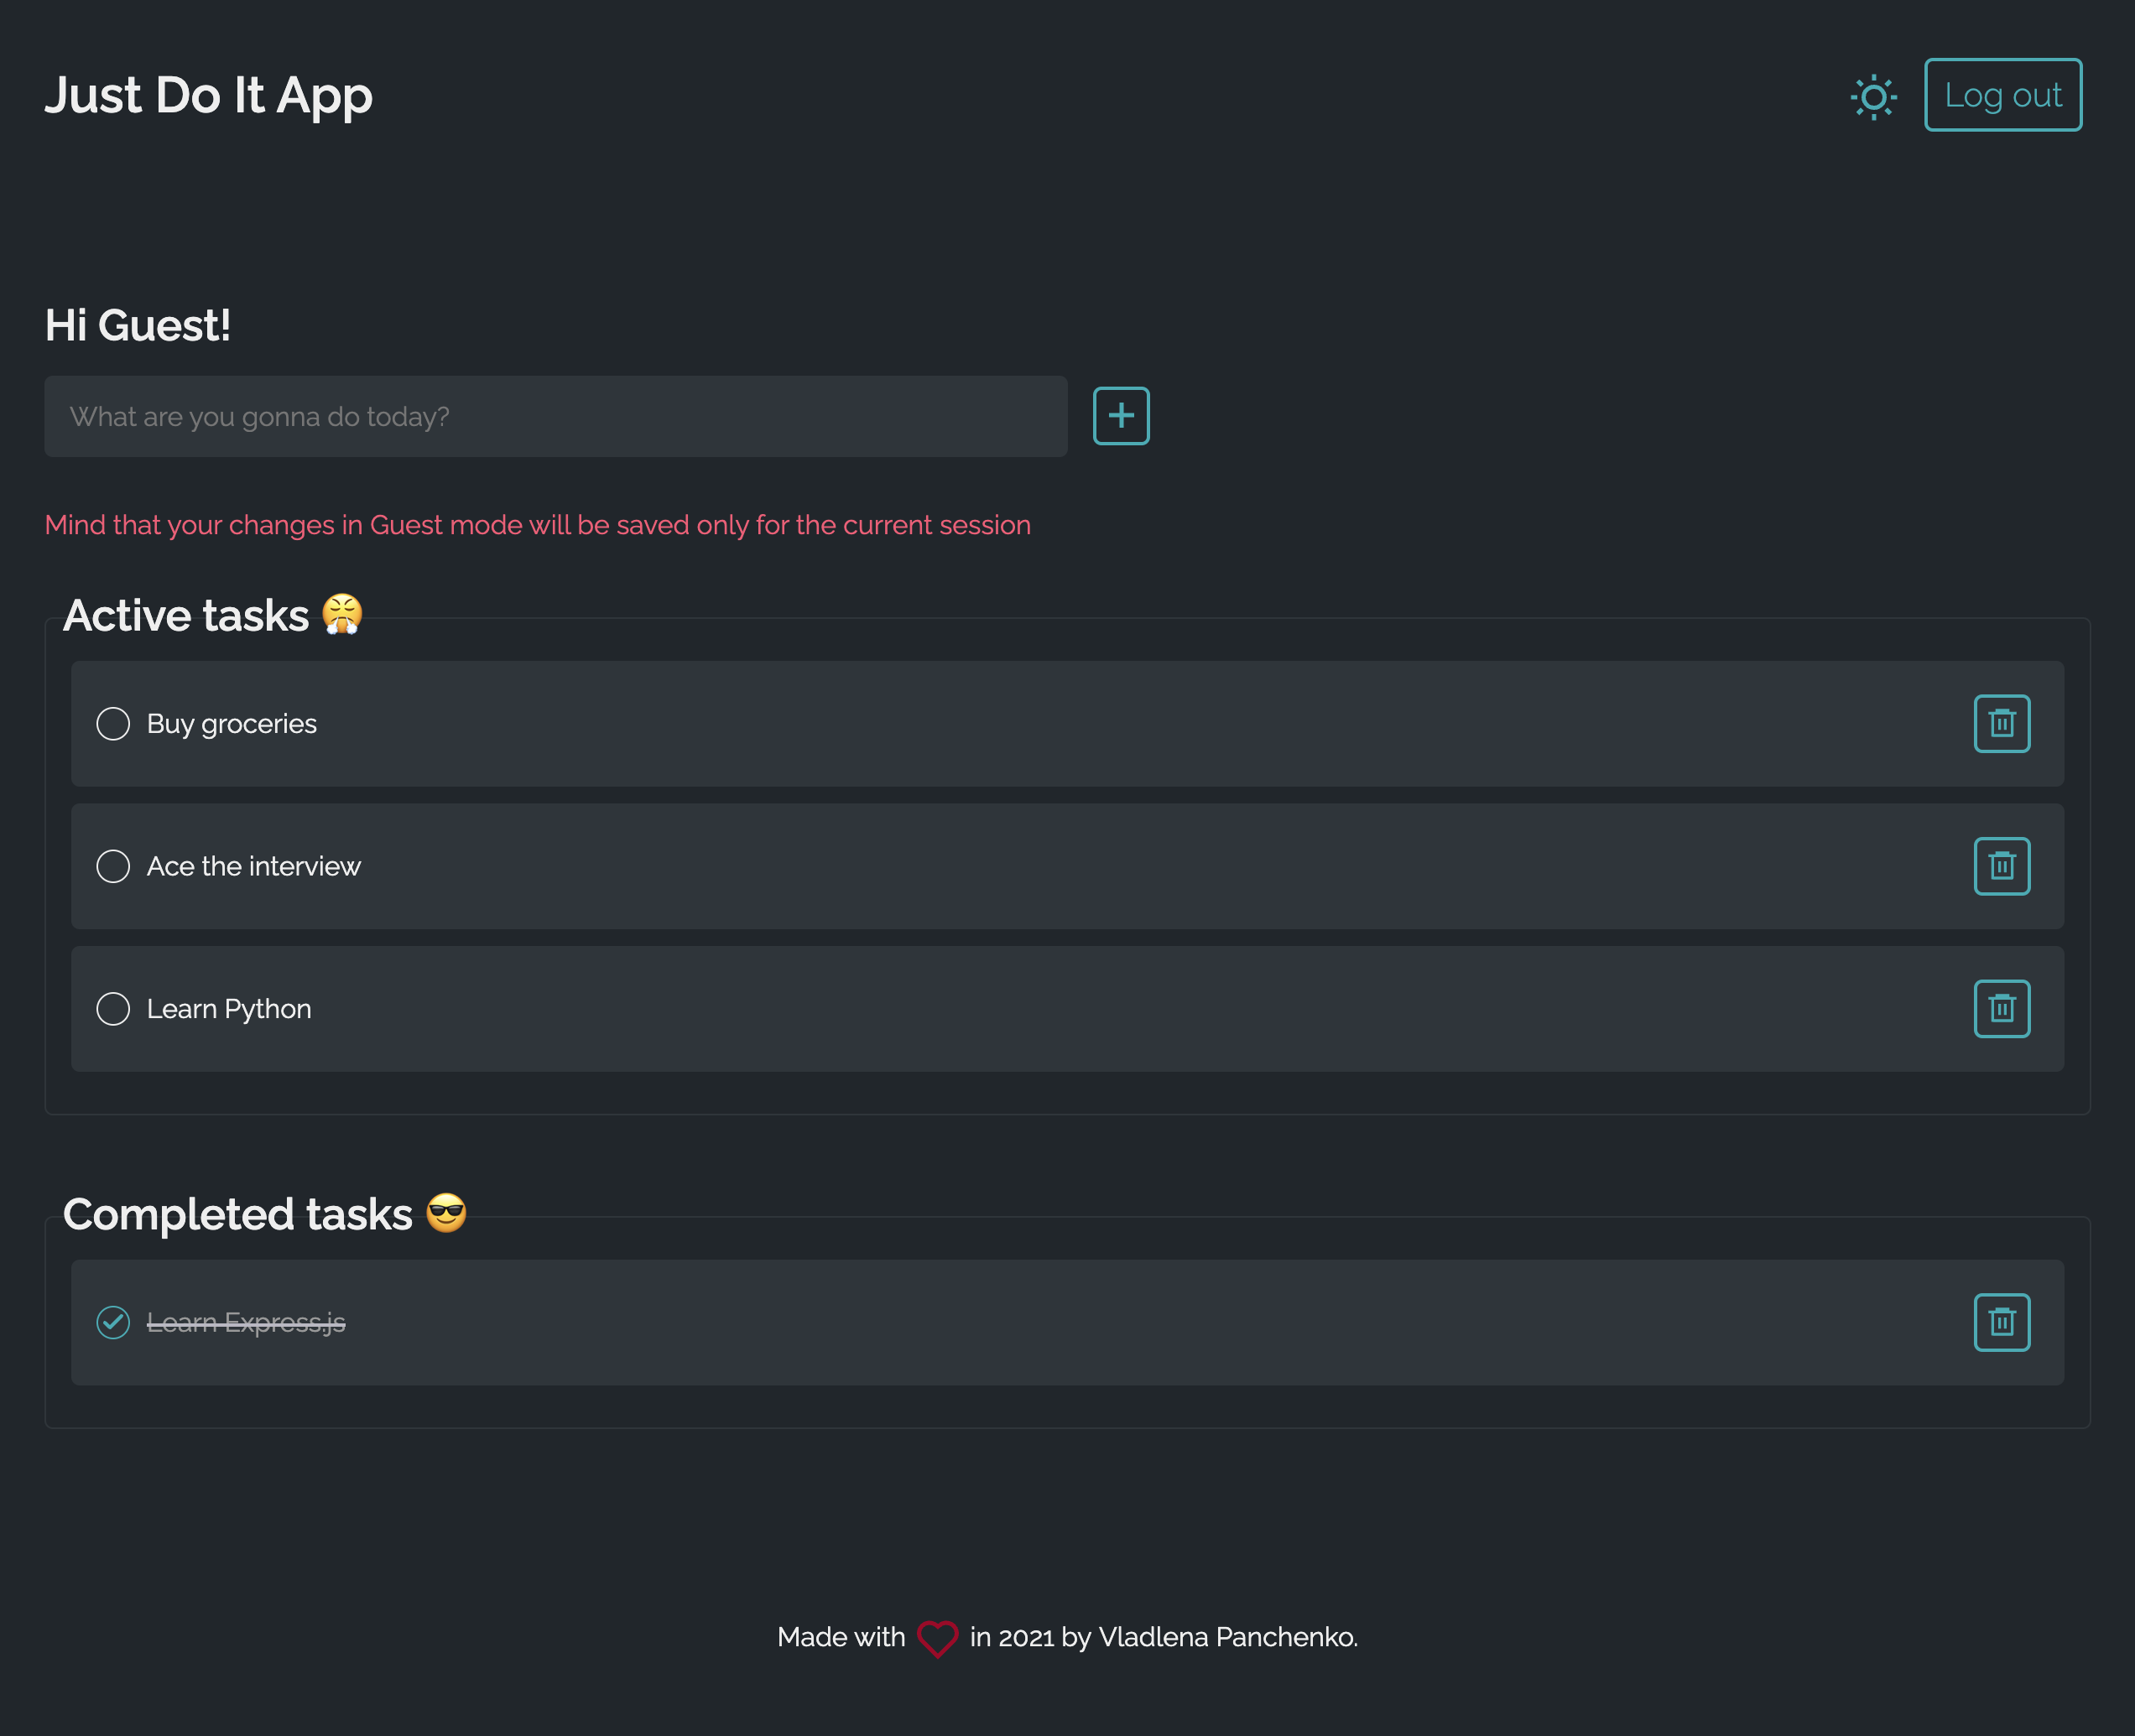
Task: Click the 'Just Do It App' title
Action: [x=208, y=96]
